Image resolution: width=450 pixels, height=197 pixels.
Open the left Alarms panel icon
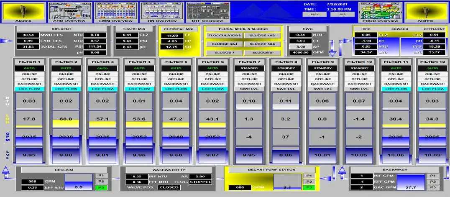23,11
